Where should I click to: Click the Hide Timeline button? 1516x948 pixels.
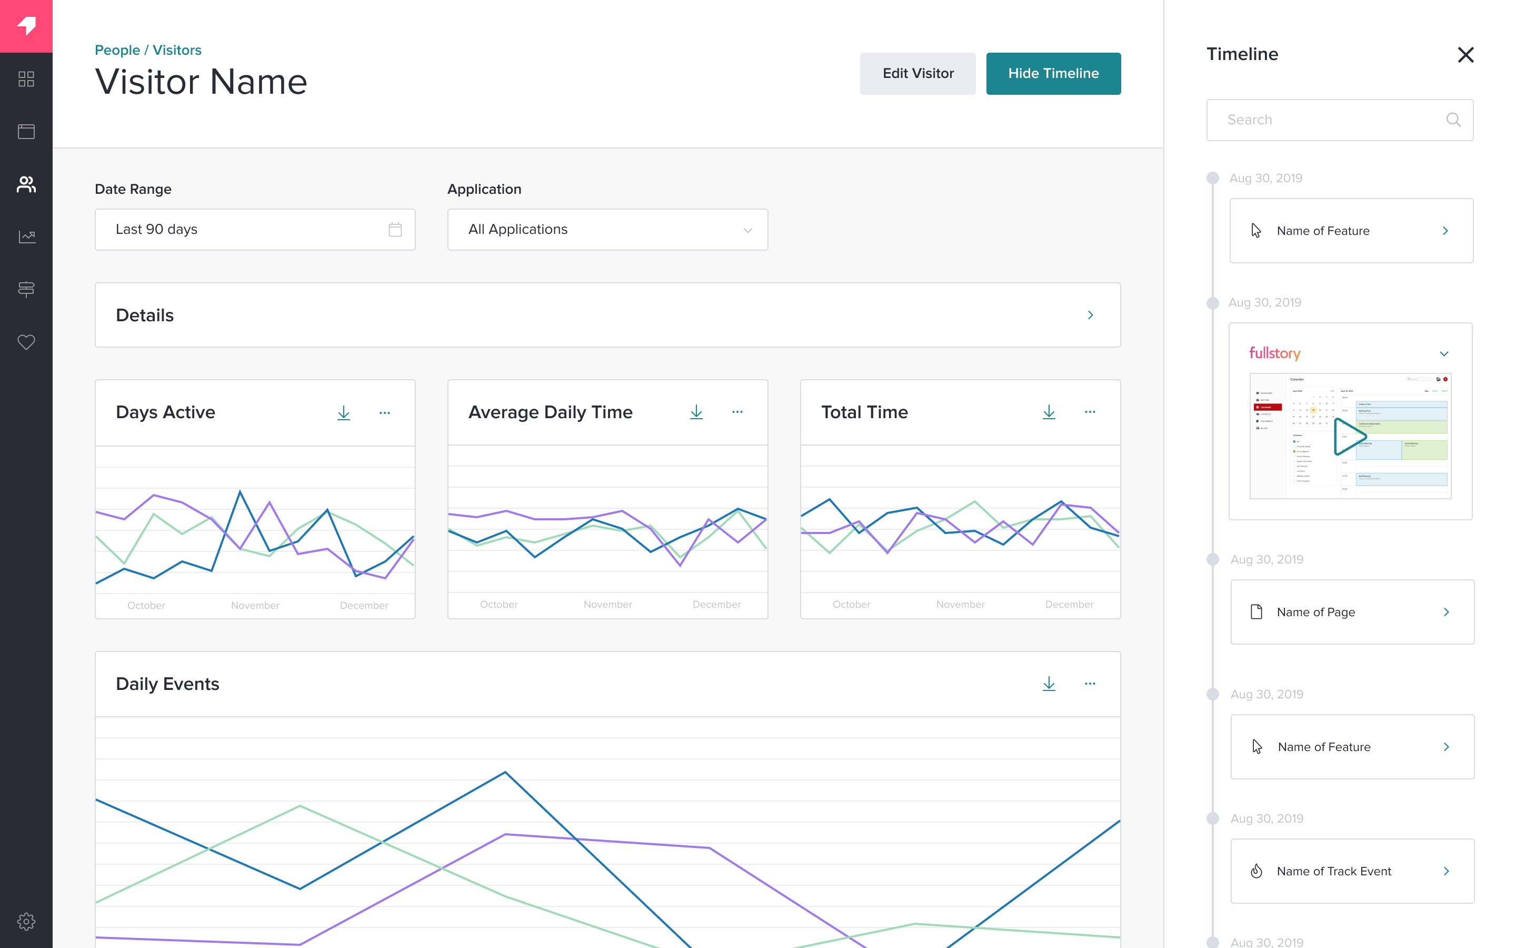[1053, 73]
